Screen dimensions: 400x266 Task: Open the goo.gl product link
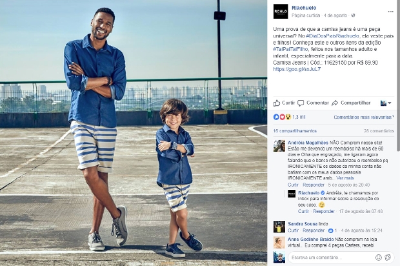click(297, 69)
